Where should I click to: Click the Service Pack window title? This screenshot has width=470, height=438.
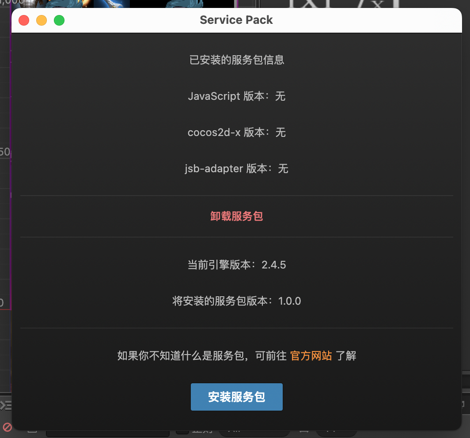(236, 20)
